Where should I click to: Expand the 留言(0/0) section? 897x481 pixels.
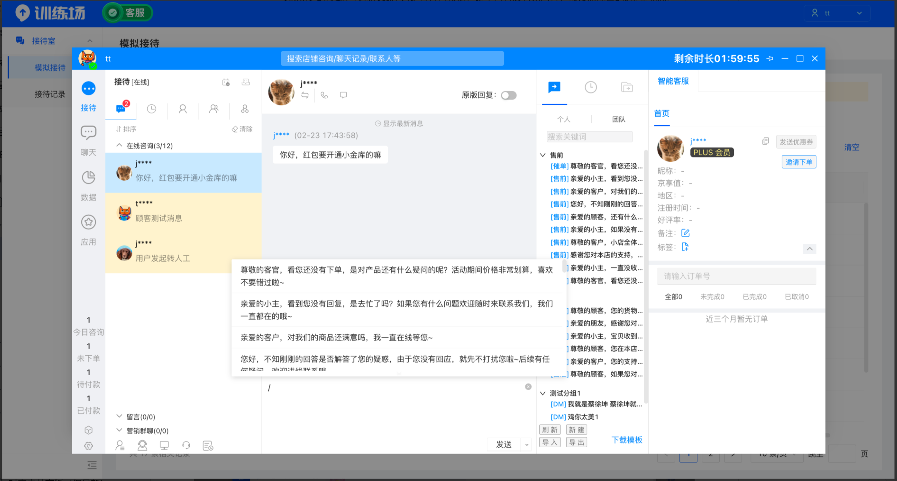tap(119, 416)
